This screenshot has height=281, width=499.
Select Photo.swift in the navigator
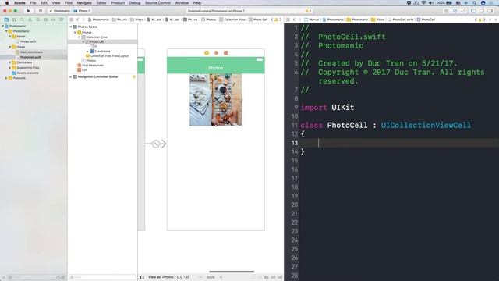tap(28, 41)
